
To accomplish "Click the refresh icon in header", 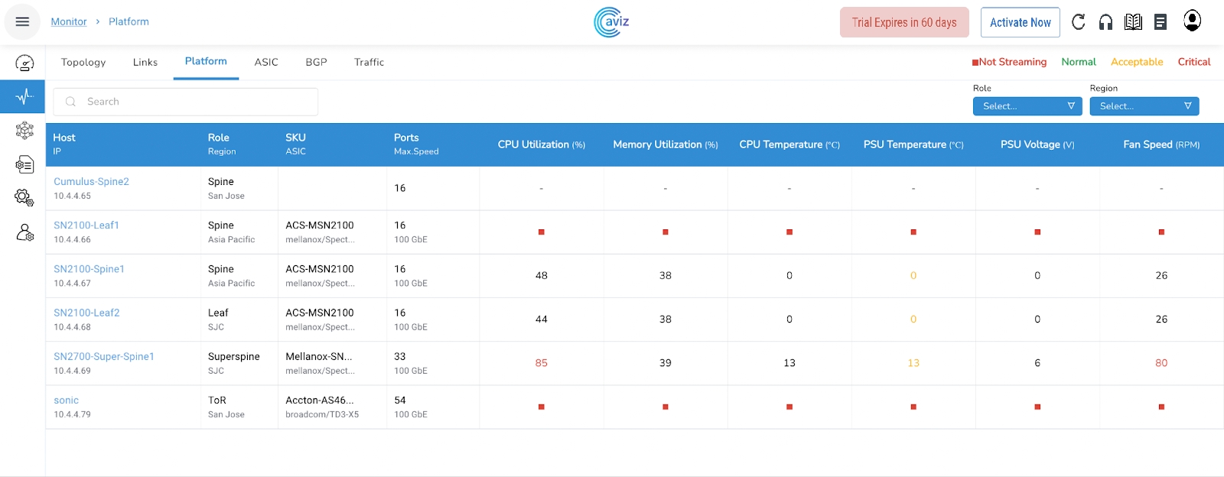I will coord(1078,22).
